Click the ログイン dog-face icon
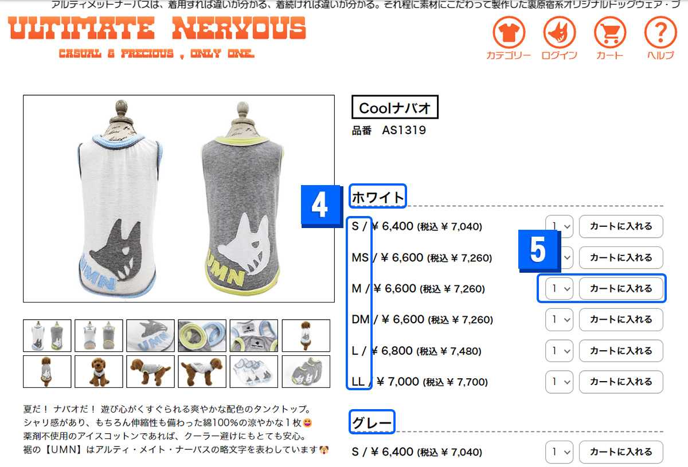The height and width of the screenshot is (467, 688). 560,33
